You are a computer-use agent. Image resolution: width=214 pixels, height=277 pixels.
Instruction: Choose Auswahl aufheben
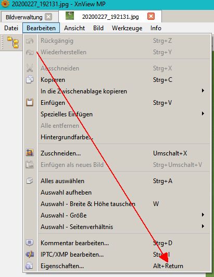[117, 192]
